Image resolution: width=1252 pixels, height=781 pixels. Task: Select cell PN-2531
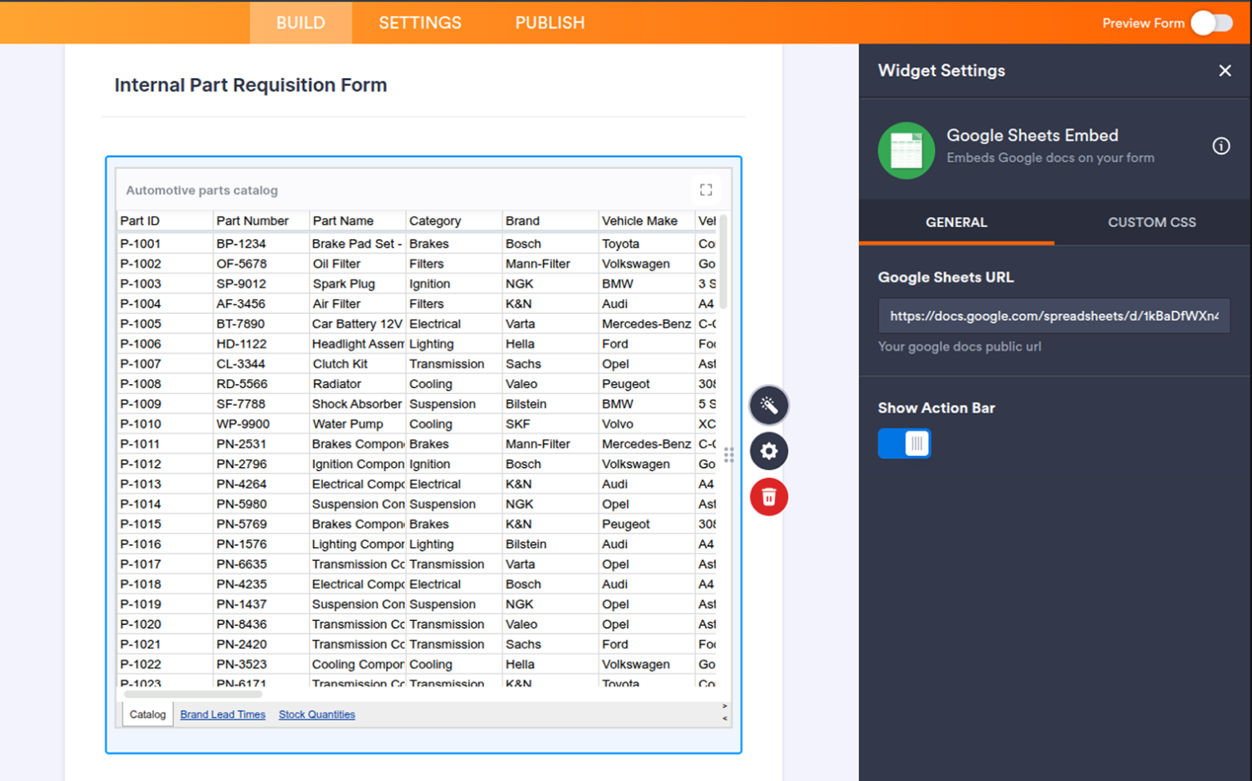coord(261,444)
